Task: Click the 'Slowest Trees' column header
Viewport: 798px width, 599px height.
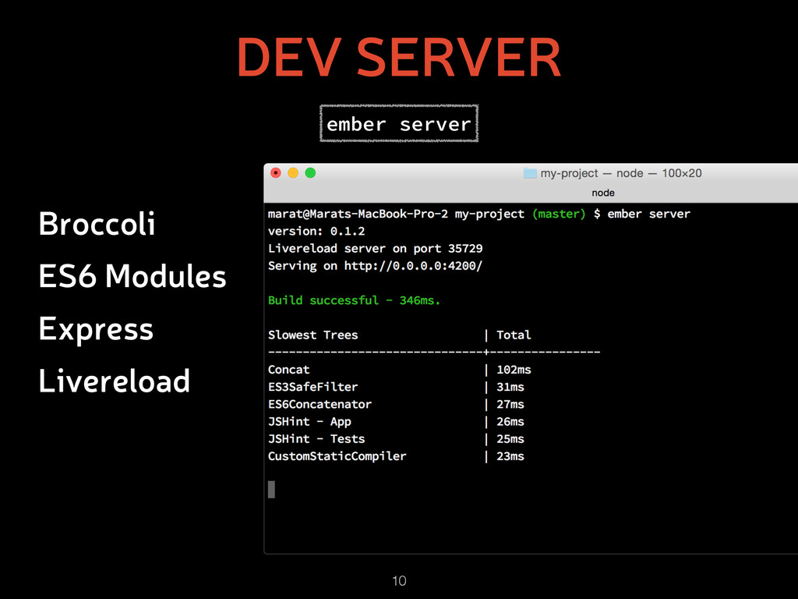Action: 313,335
